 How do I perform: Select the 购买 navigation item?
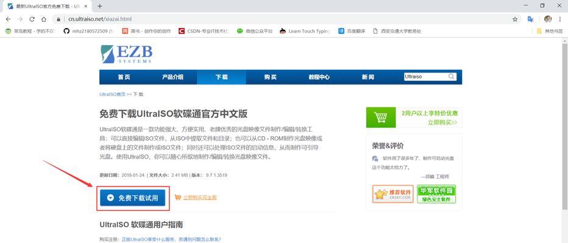tap(270, 77)
